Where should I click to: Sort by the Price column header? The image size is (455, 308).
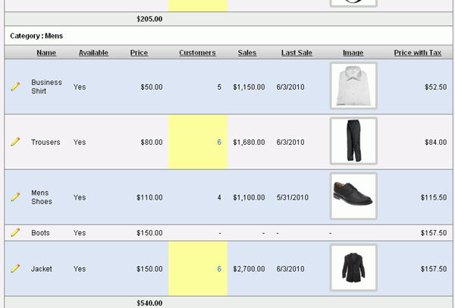pos(139,53)
